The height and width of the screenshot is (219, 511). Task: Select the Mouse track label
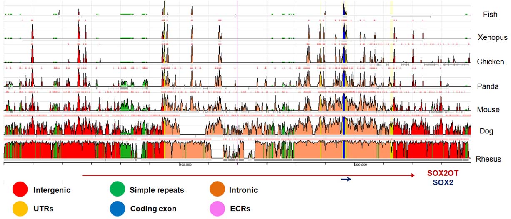(488, 110)
